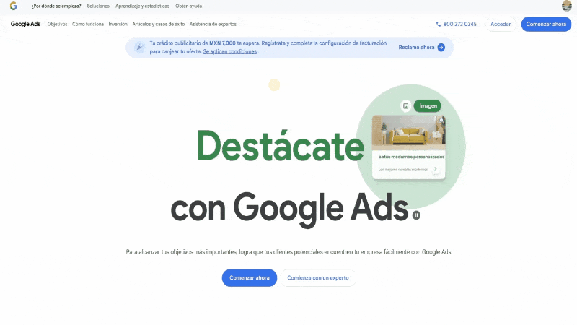Expand Aprendizaje y estadísticas menu
This screenshot has width=577, height=325.
(142, 6)
